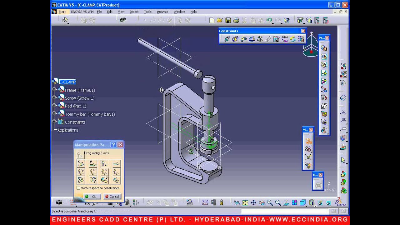Select the Drag along Y axis icon
The image size is (400, 225).
click(92, 163)
